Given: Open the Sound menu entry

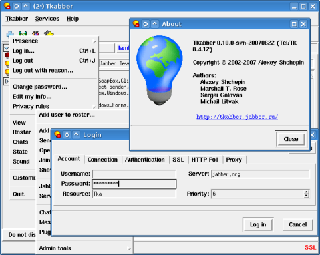Looking at the screenshot, I should coord(23,161).
